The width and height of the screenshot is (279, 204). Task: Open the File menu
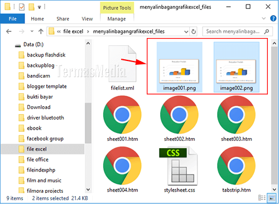tap(12, 19)
